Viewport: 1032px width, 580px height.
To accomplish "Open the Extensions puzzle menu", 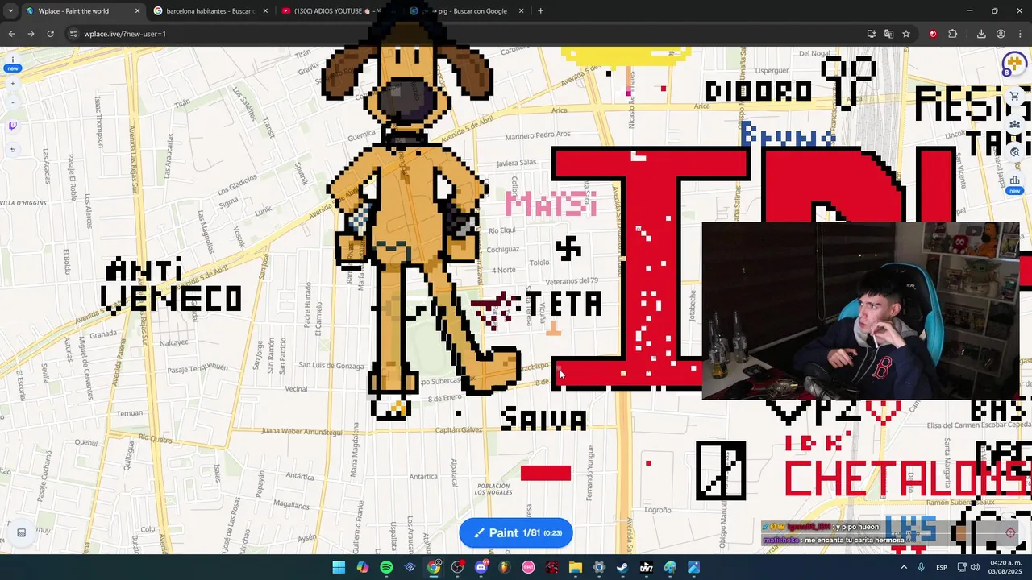I will coord(952,34).
